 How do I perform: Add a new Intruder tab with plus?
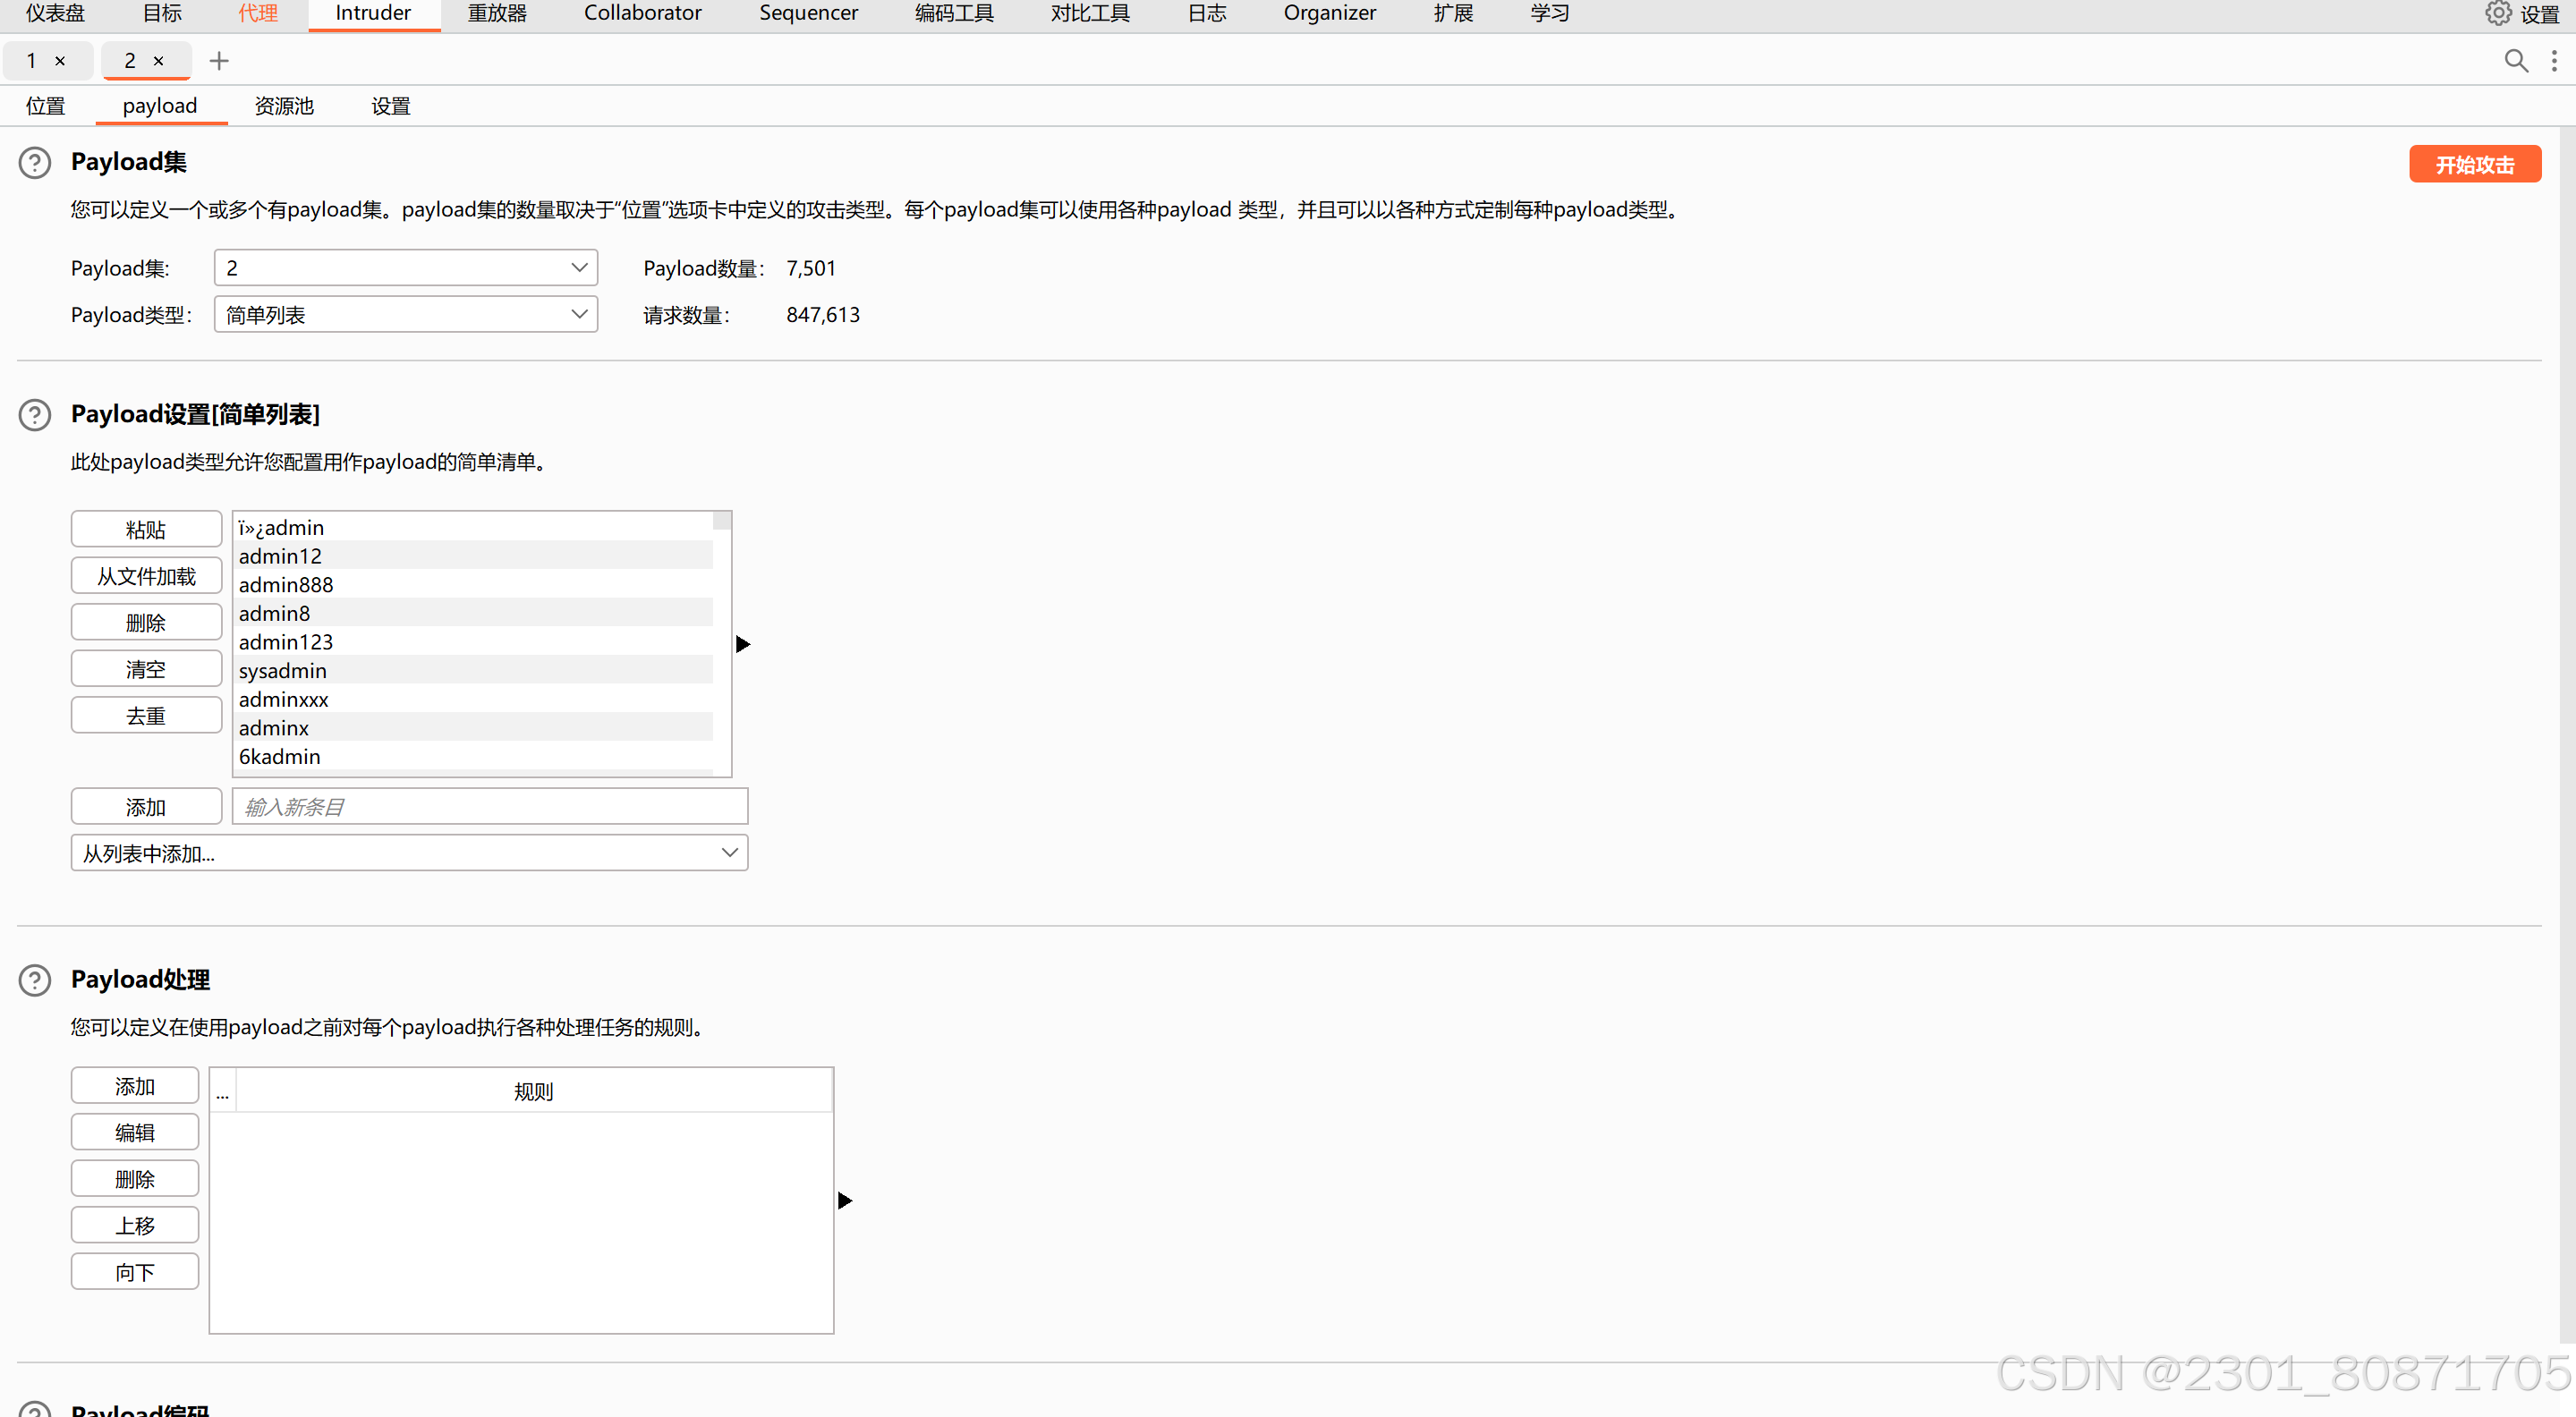219,61
